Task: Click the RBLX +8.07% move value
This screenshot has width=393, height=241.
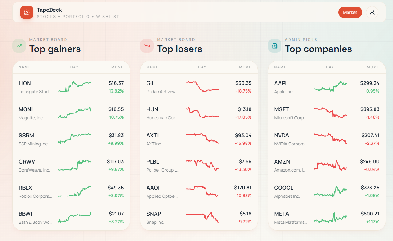Action: pos(115,196)
